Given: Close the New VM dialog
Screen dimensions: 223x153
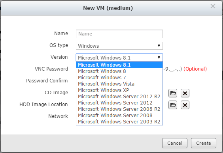Looking at the screenshot, I should coord(213,6).
